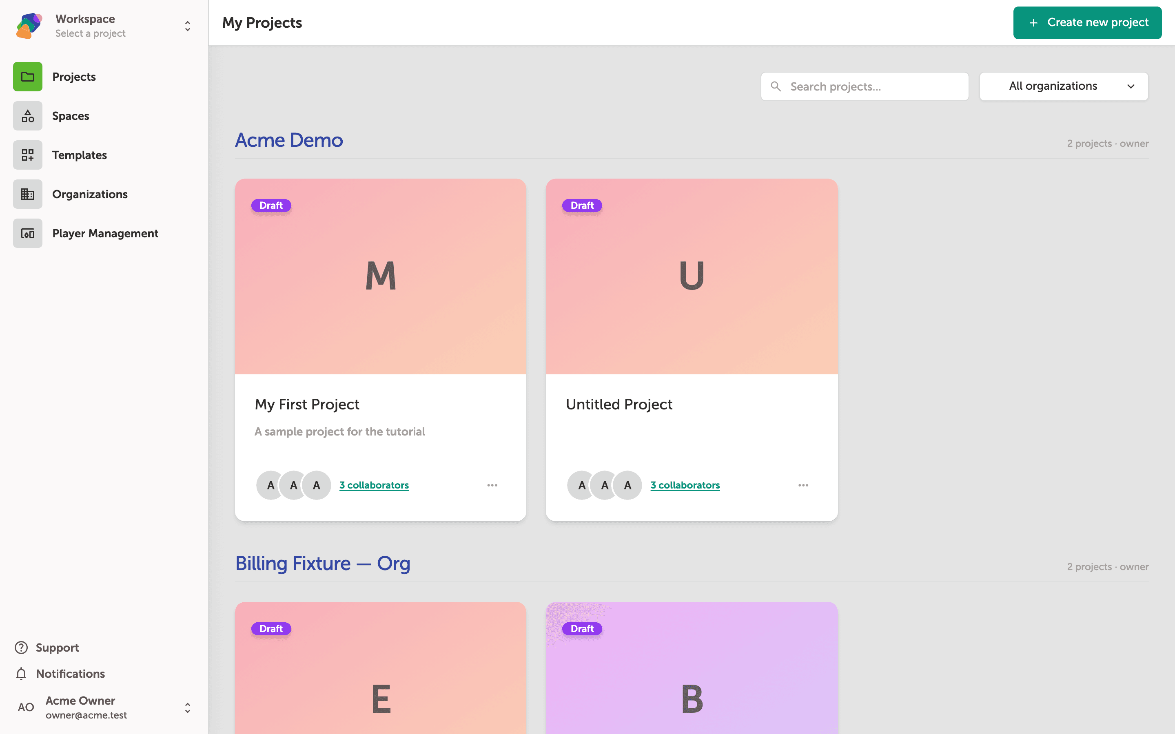
Task: Click Create new project button
Action: pyautogui.click(x=1087, y=23)
